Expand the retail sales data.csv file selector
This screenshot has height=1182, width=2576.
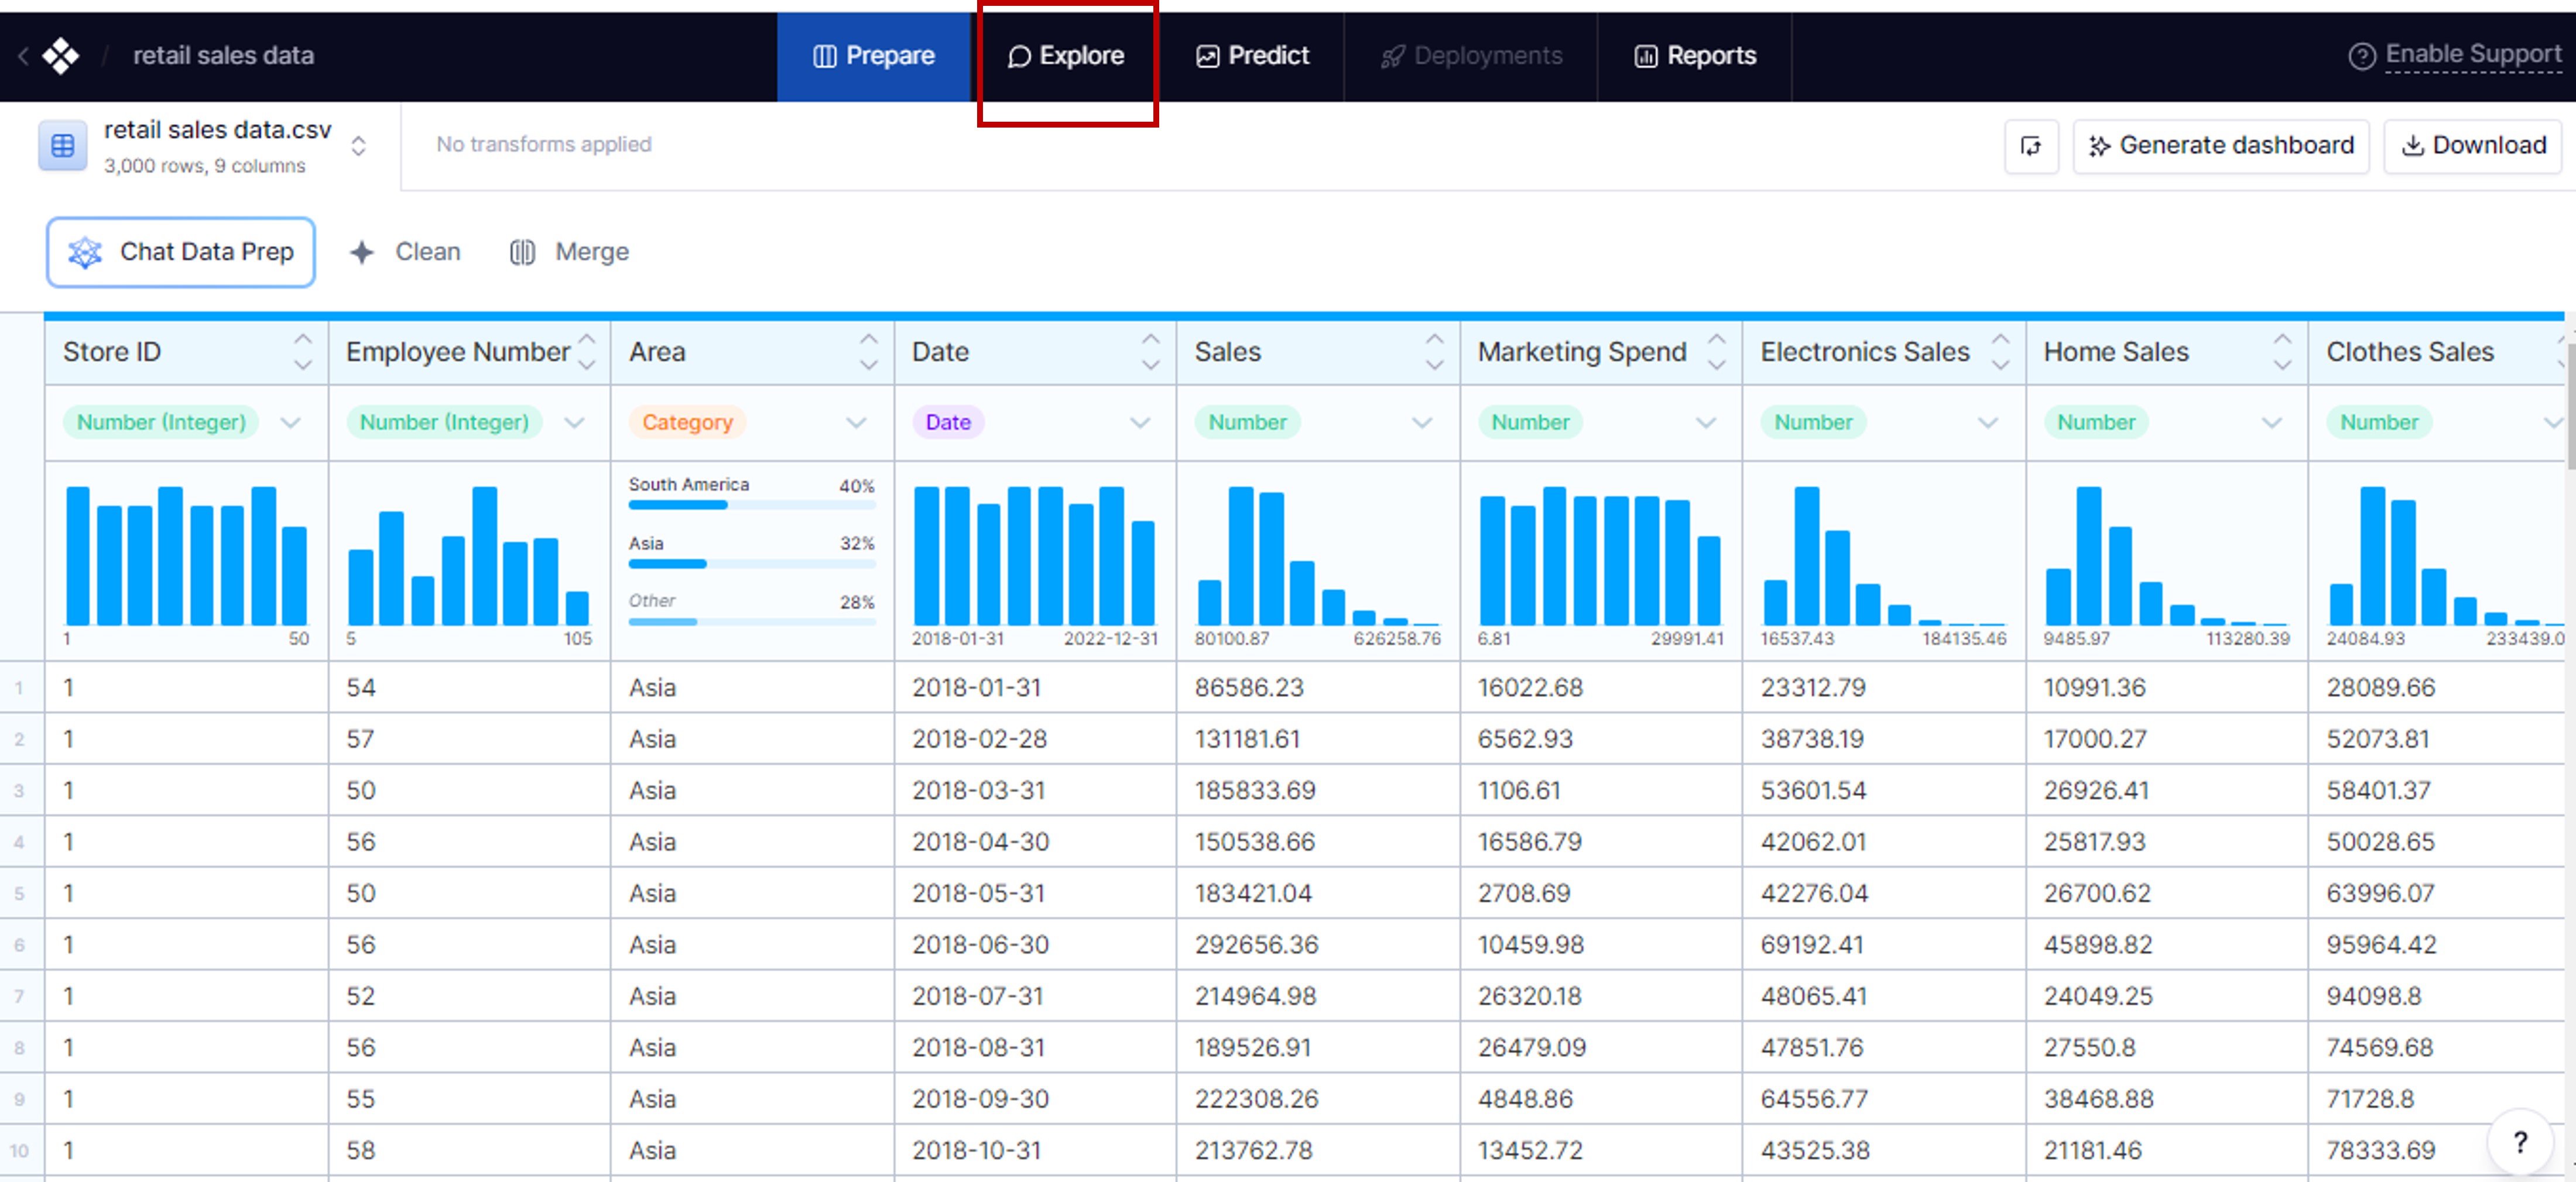[x=358, y=146]
